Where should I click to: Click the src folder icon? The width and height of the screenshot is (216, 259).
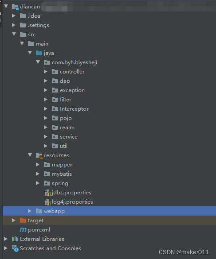coord(23,35)
